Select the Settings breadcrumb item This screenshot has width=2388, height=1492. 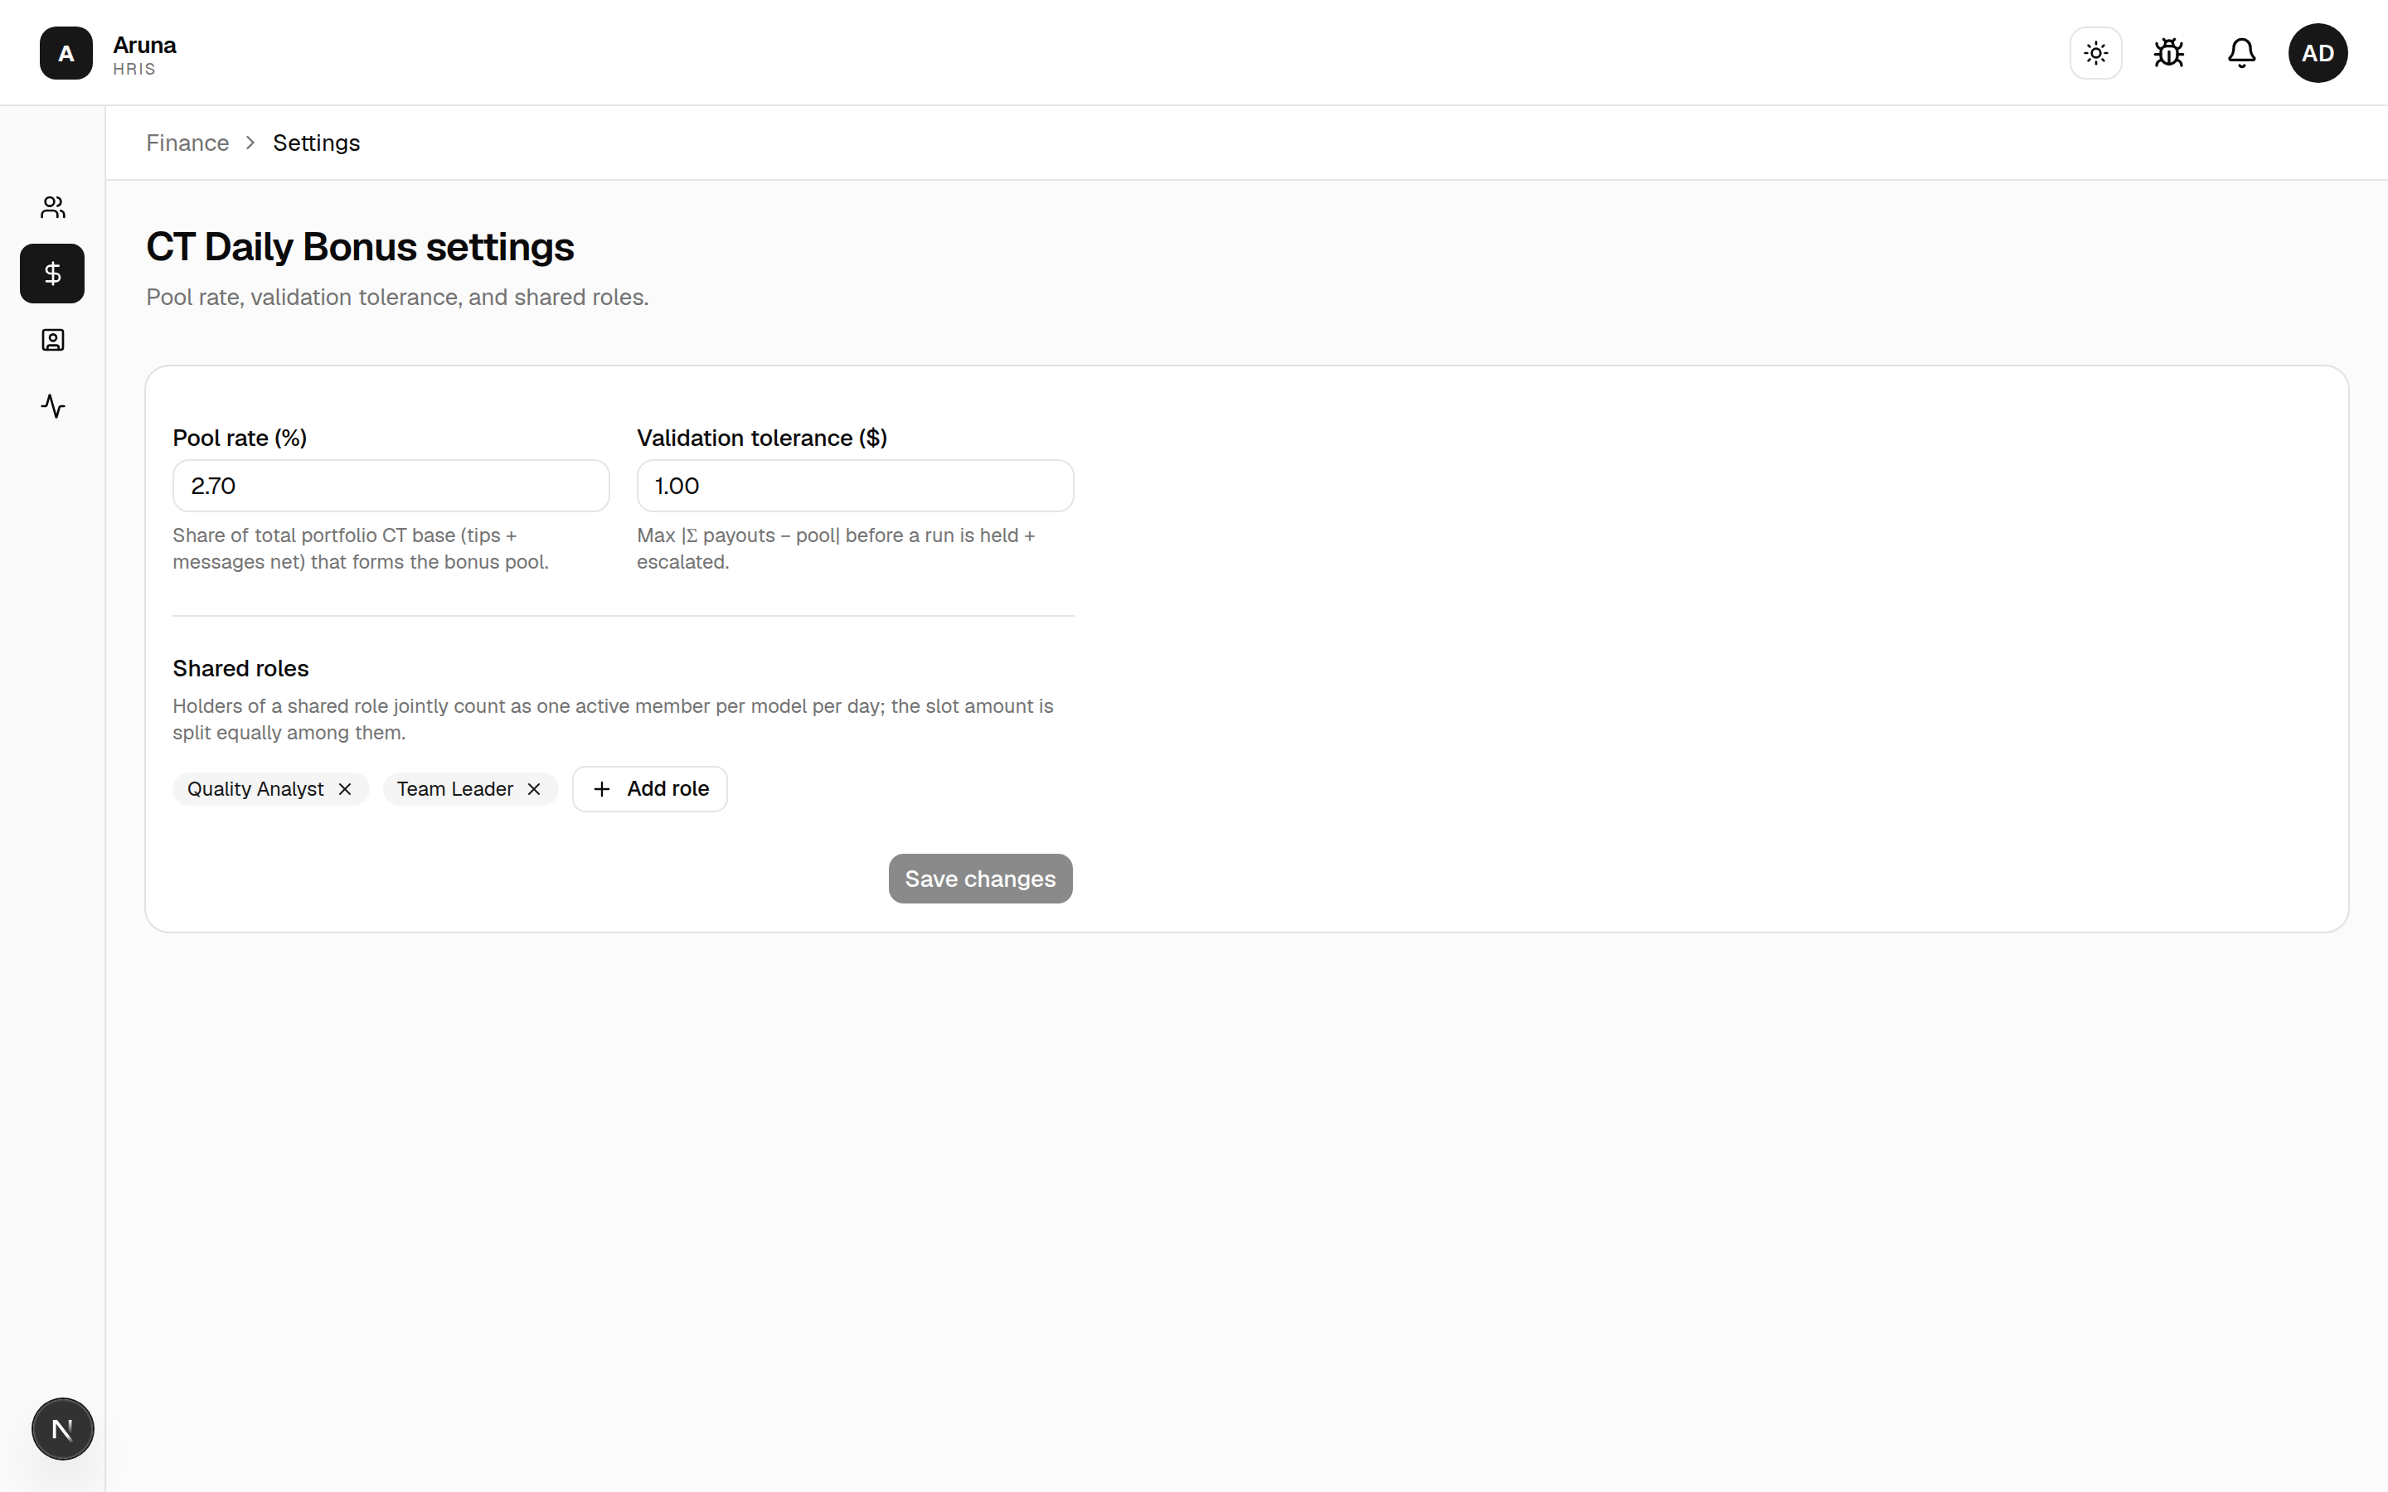pos(317,143)
